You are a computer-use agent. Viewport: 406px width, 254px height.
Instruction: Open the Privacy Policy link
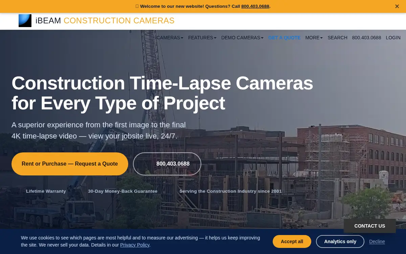click(x=135, y=245)
